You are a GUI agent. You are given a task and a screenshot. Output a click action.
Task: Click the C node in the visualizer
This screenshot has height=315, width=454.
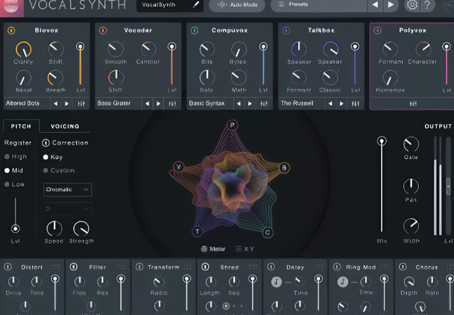(x=268, y=232)
